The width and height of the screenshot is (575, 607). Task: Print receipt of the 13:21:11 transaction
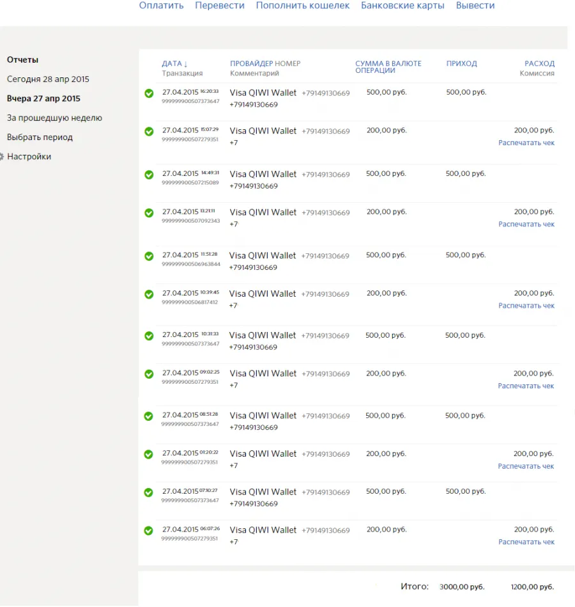526,224
